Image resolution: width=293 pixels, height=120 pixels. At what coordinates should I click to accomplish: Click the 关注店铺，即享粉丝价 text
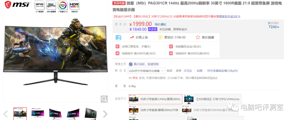coord(173,29)
